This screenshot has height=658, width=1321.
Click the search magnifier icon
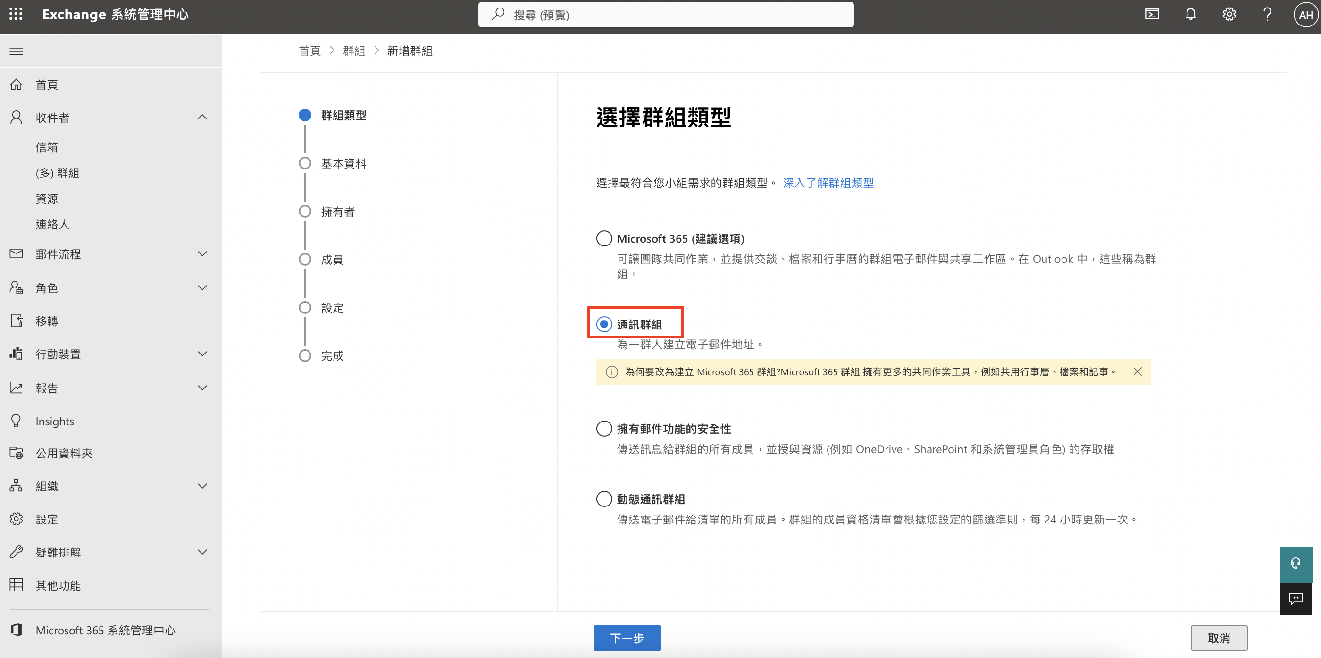[x=498, y=14]
